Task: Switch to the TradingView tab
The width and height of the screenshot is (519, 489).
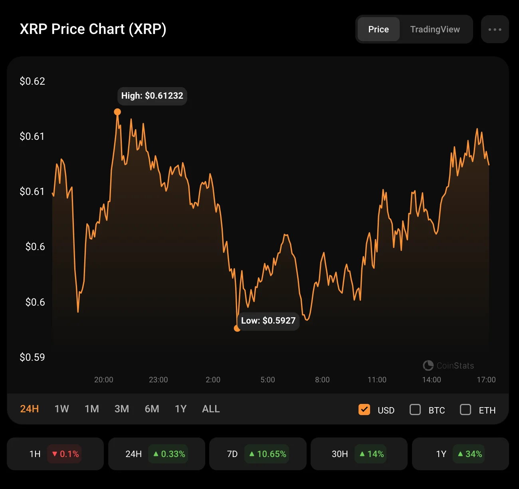Action: click(435, 29)
